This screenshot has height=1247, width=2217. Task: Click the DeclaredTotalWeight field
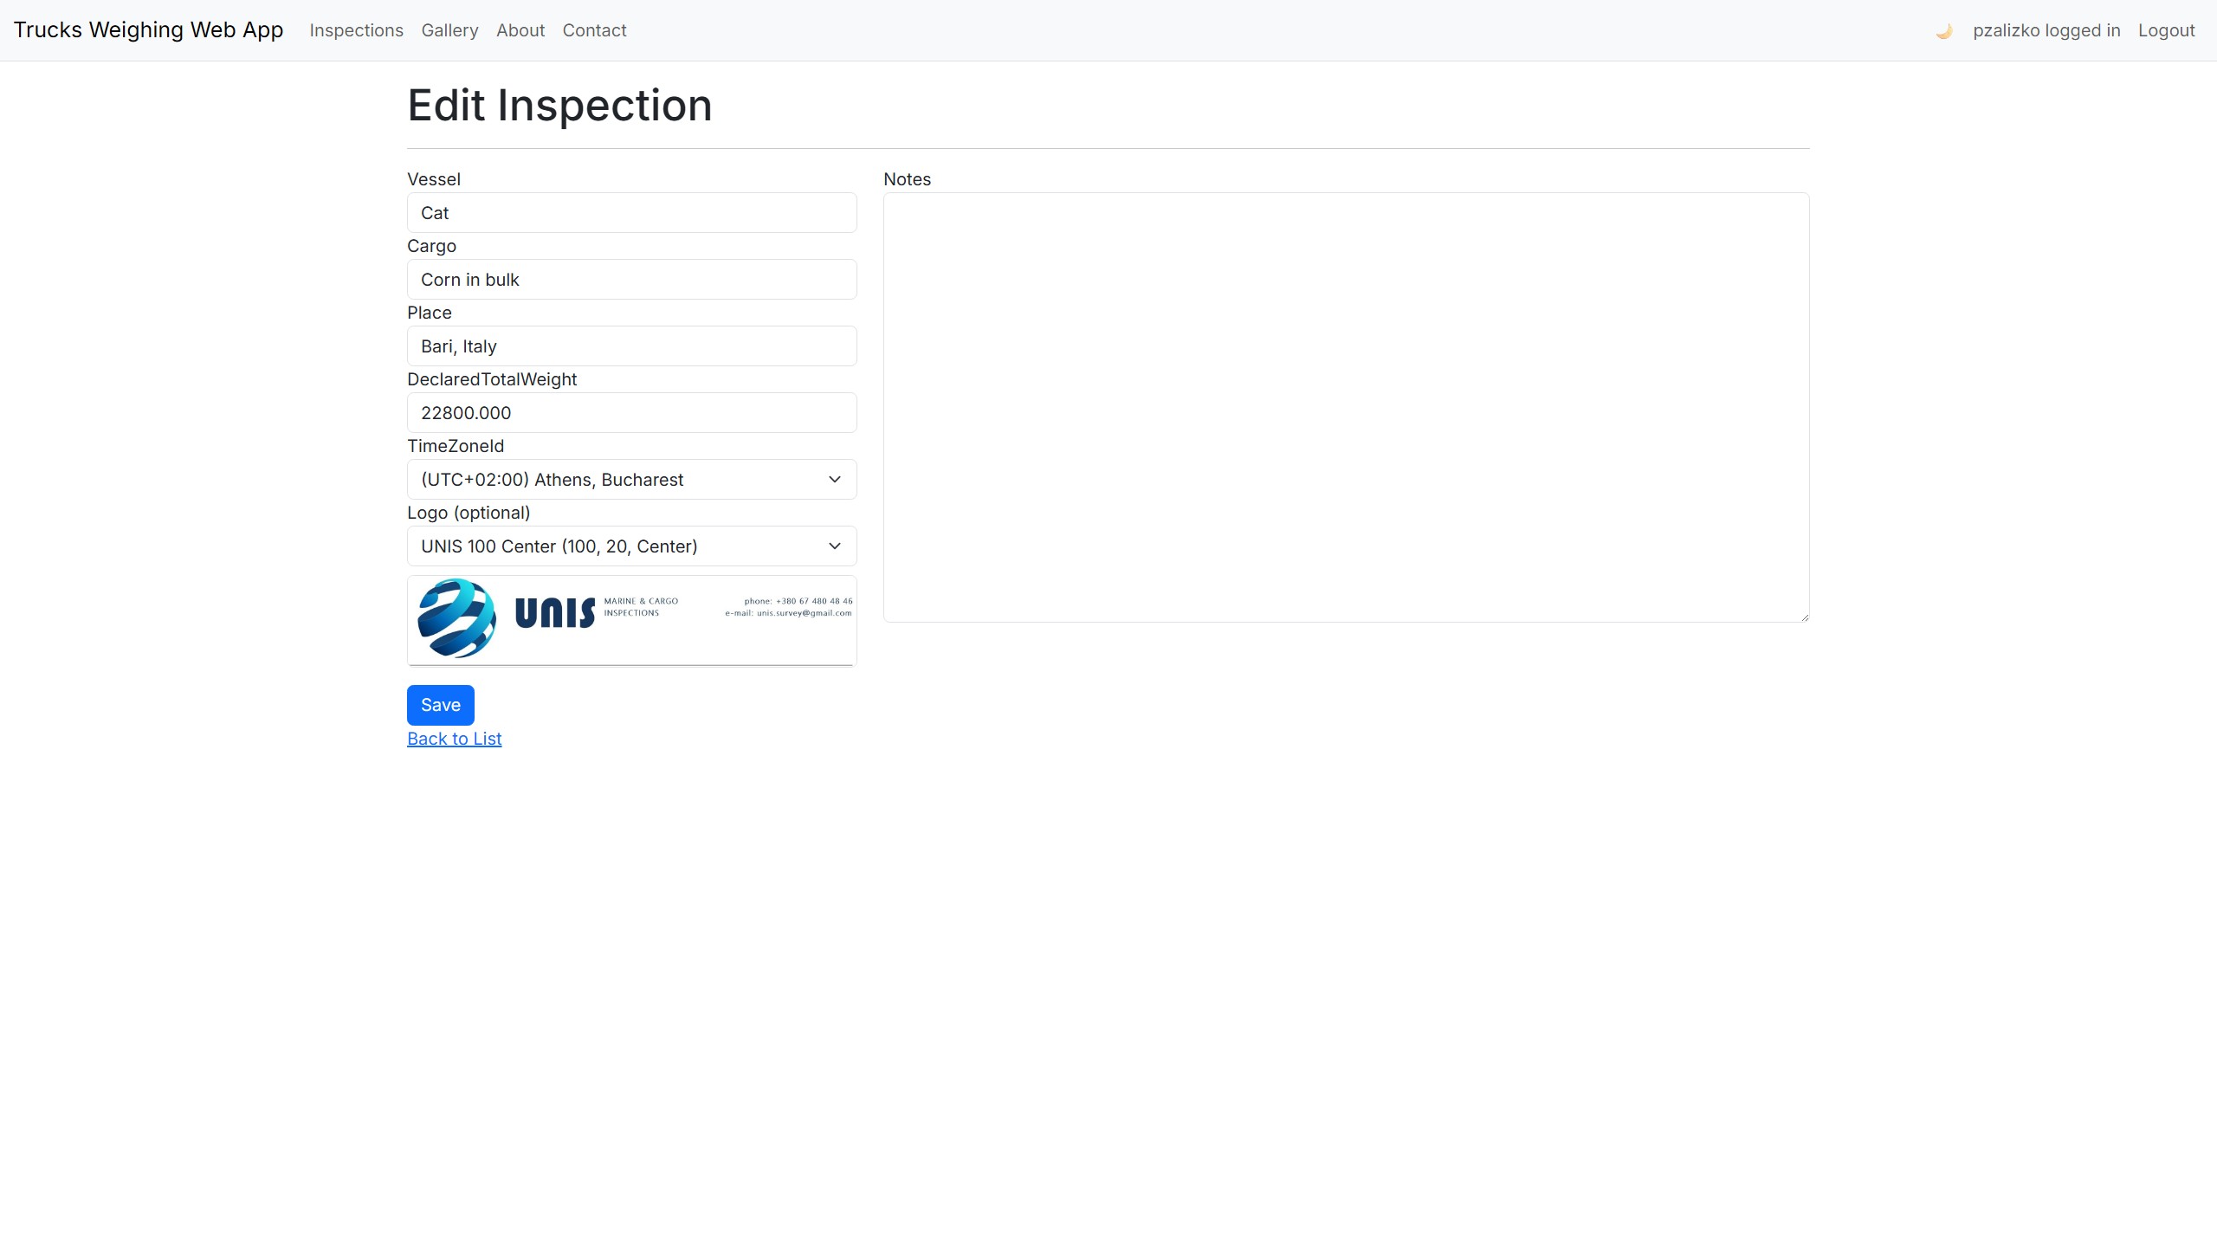[631, 413]
